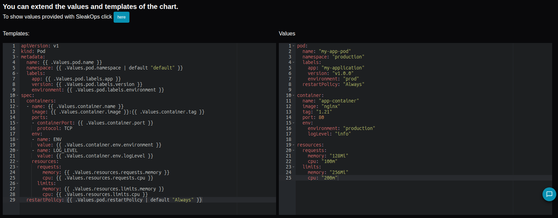Click empty line 9 in Values editor
The image size is (558, 218).
coord(424,90)
